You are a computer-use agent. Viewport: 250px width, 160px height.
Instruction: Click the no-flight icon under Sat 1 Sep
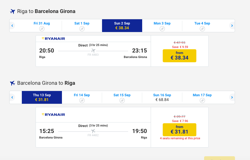(x=82, y=29)
